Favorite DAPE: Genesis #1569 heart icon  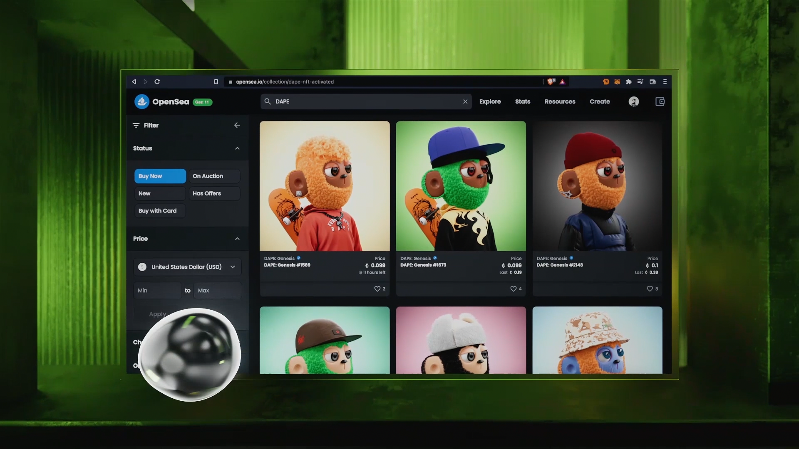pyautogui.click(x=377, y=289)
